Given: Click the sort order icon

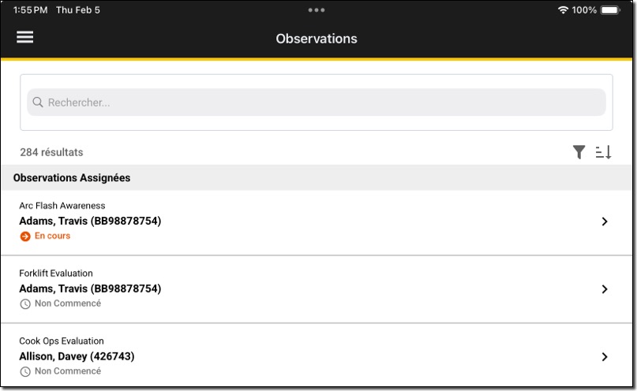Looking at the screenshot, I should point(603,152).
